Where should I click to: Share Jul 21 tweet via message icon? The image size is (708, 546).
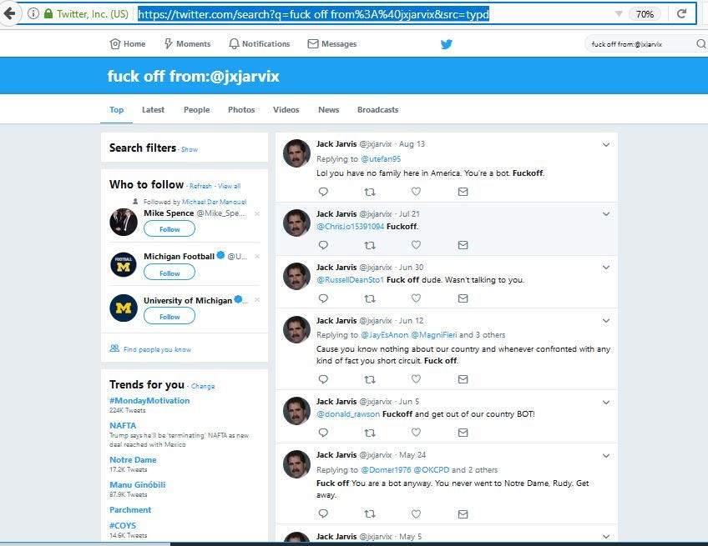pyautogui.click(x=463, y=245)
